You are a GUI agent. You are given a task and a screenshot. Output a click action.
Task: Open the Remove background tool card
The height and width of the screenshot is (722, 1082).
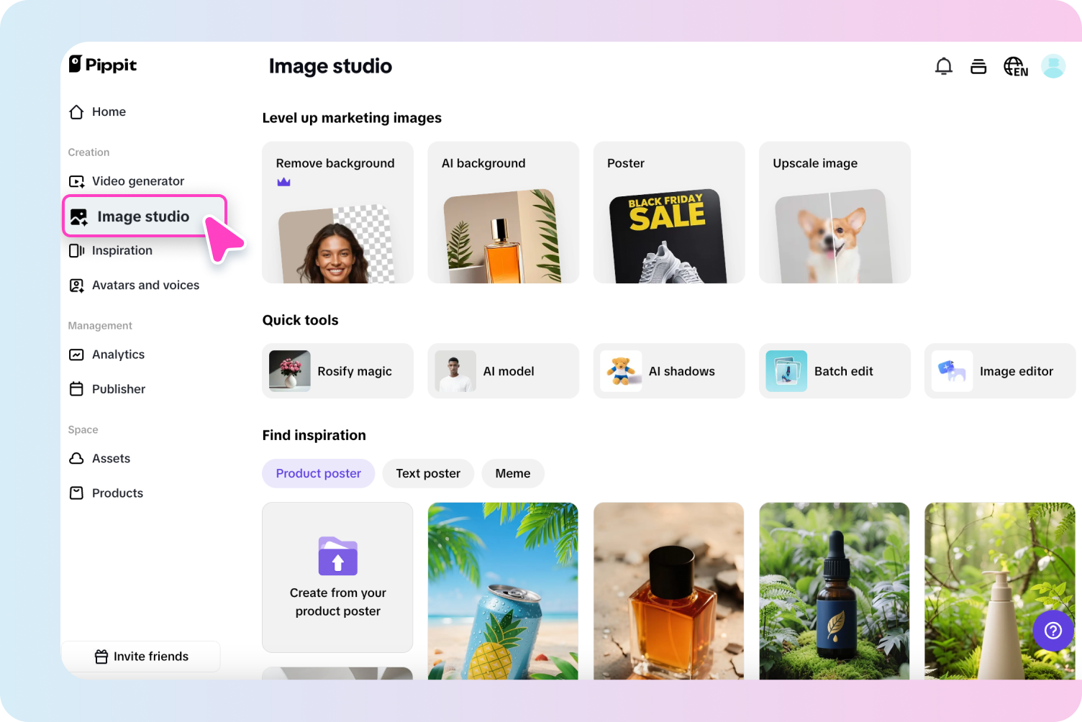click(x=337, y=212)
